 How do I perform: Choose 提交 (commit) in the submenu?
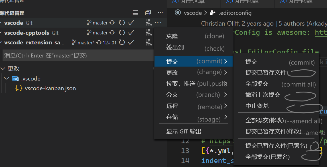[276, 62]
